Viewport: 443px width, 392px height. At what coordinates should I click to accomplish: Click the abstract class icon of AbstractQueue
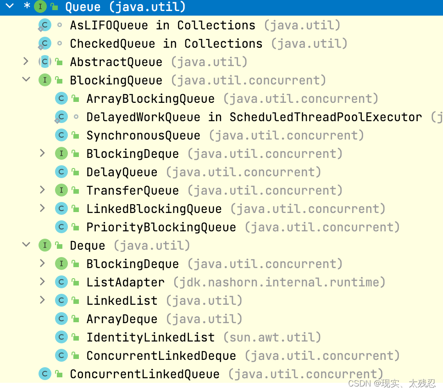coord(44,62)
